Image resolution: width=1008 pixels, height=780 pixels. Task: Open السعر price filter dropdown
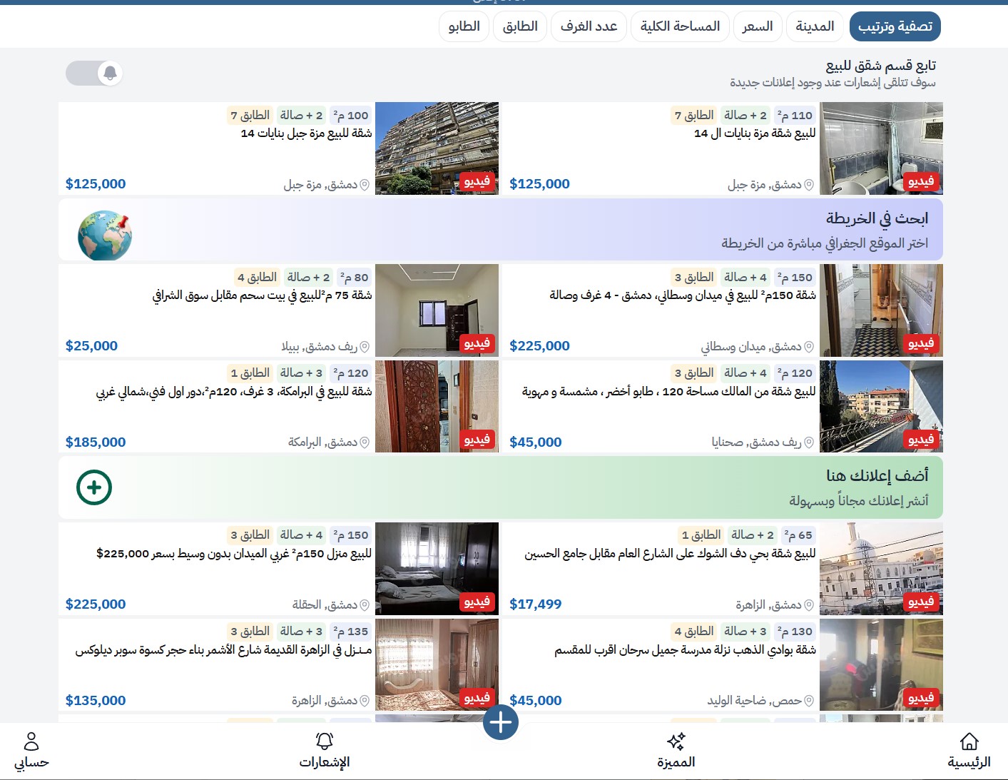tap(758, 26)
